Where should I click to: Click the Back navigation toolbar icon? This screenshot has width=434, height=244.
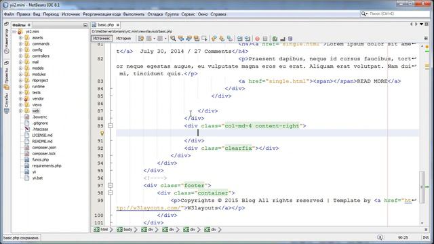[149, 39]
